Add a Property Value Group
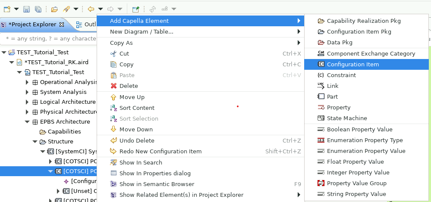The width and height of the screenshot is (431, 202). point(366,183)
